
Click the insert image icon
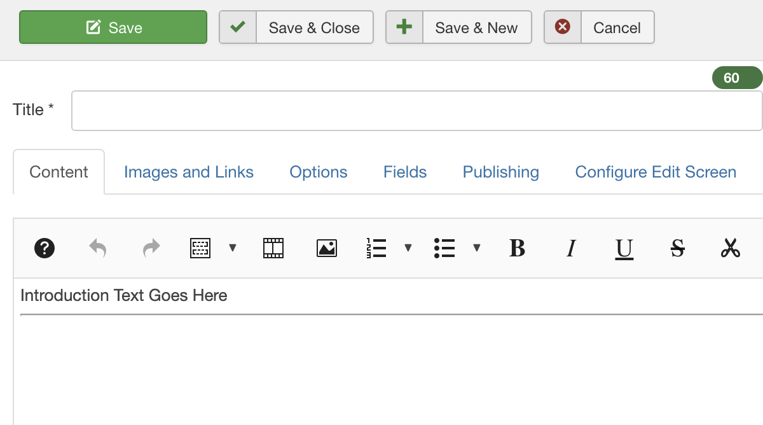click(327, 247)
